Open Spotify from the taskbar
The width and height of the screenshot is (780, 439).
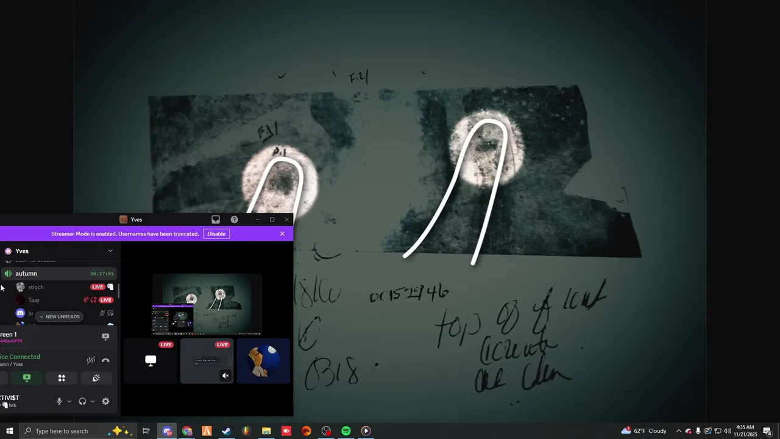pos(346,431)
